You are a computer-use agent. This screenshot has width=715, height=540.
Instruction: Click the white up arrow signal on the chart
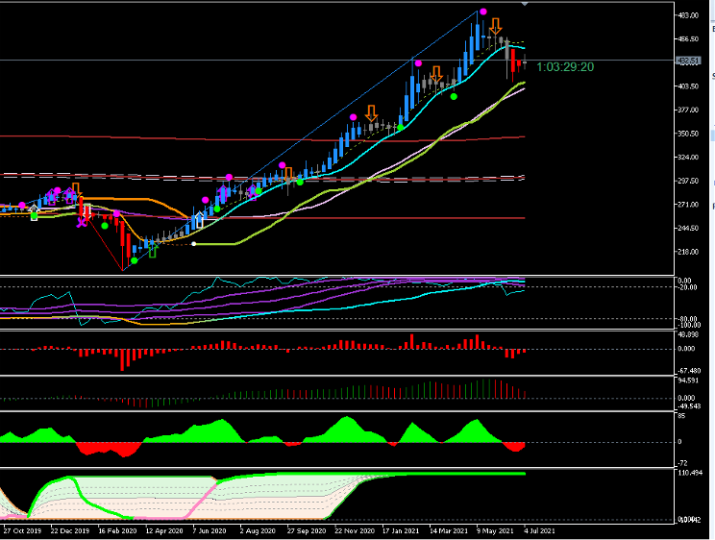click(x=200, y=220)
